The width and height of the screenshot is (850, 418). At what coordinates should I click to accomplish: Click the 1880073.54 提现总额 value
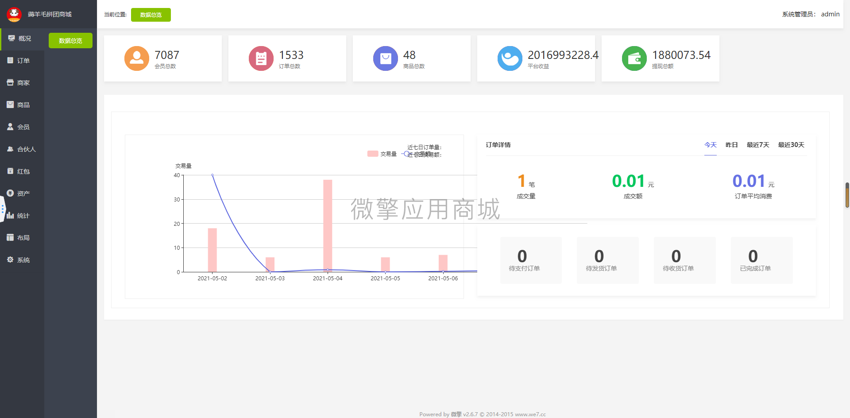tap(681, 55)
